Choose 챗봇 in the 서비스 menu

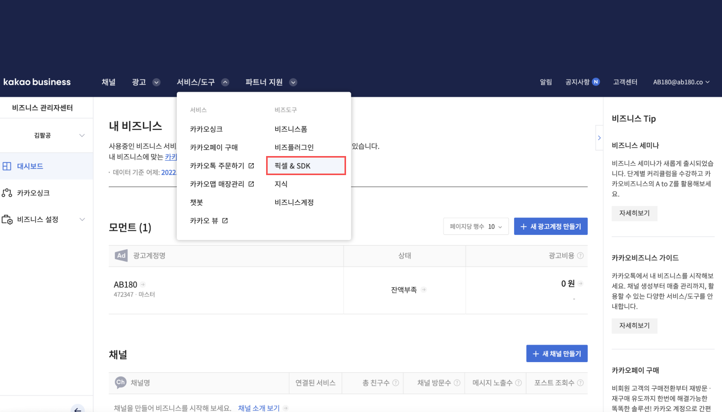[x=196, y=202]
